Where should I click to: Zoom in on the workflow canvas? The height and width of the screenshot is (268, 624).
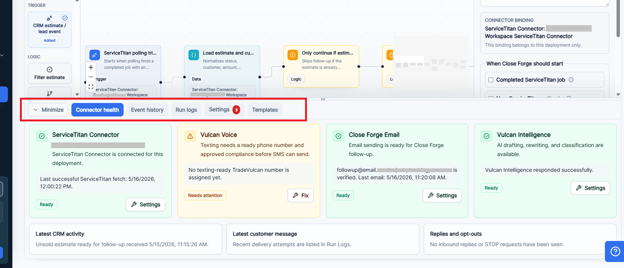pos(91,67)
